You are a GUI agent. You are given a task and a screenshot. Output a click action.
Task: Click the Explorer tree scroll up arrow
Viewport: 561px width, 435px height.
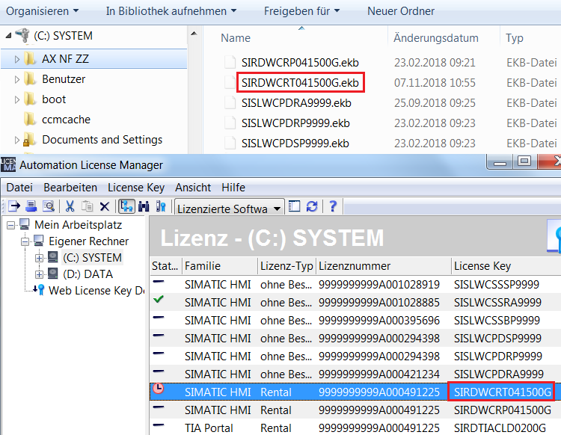click(x=194, y=34)
